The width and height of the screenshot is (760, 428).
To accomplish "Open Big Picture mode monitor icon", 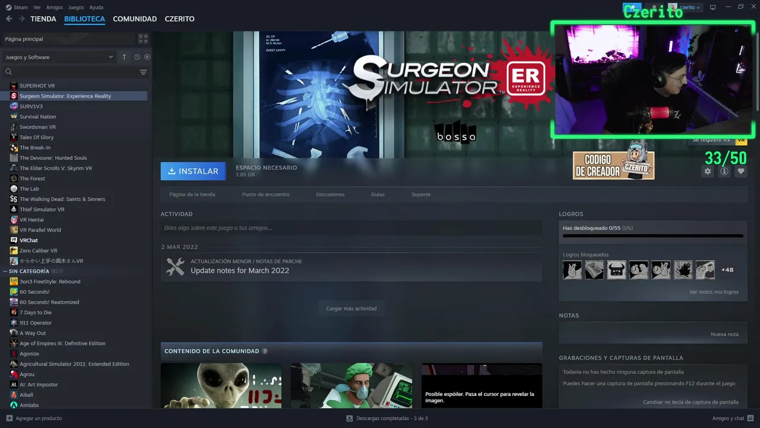I will pos(713,7).
